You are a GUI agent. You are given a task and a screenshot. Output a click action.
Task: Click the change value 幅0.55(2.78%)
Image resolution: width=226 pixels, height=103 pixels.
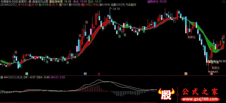tap(90, 5)
